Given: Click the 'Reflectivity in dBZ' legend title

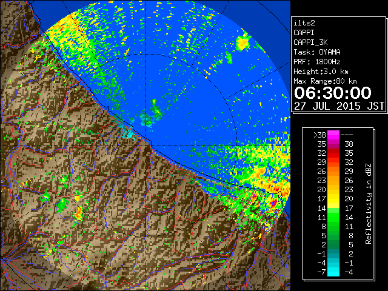Looking at the screenshot, I should [368, 204].
